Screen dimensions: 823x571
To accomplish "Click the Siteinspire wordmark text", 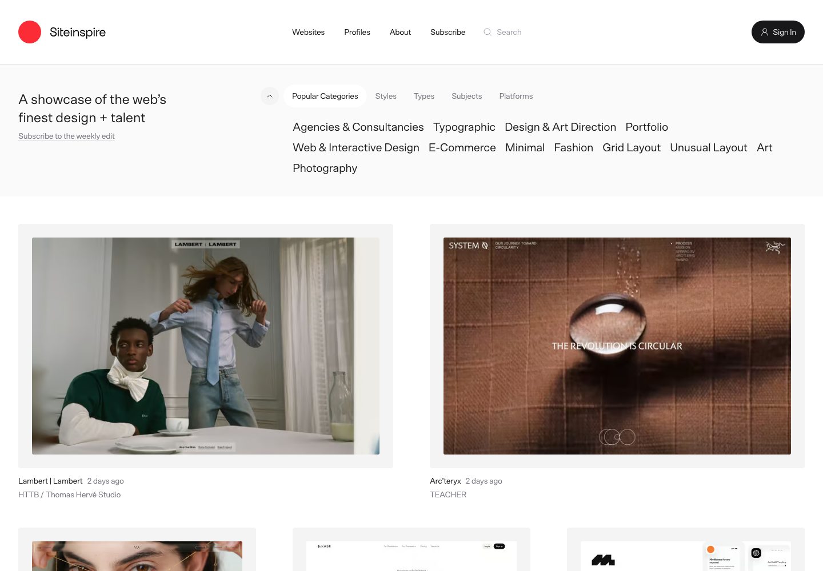I will click(78, 32).
